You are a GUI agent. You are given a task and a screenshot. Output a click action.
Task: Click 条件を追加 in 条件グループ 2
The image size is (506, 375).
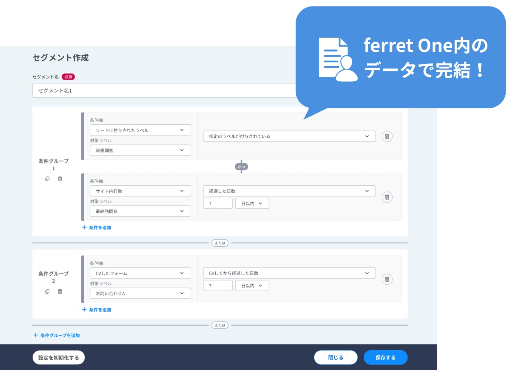(x=97, y=310)
